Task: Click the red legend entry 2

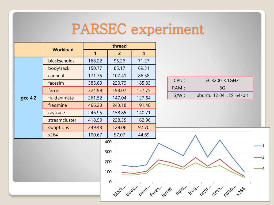Action: click(x=259, y=157)
